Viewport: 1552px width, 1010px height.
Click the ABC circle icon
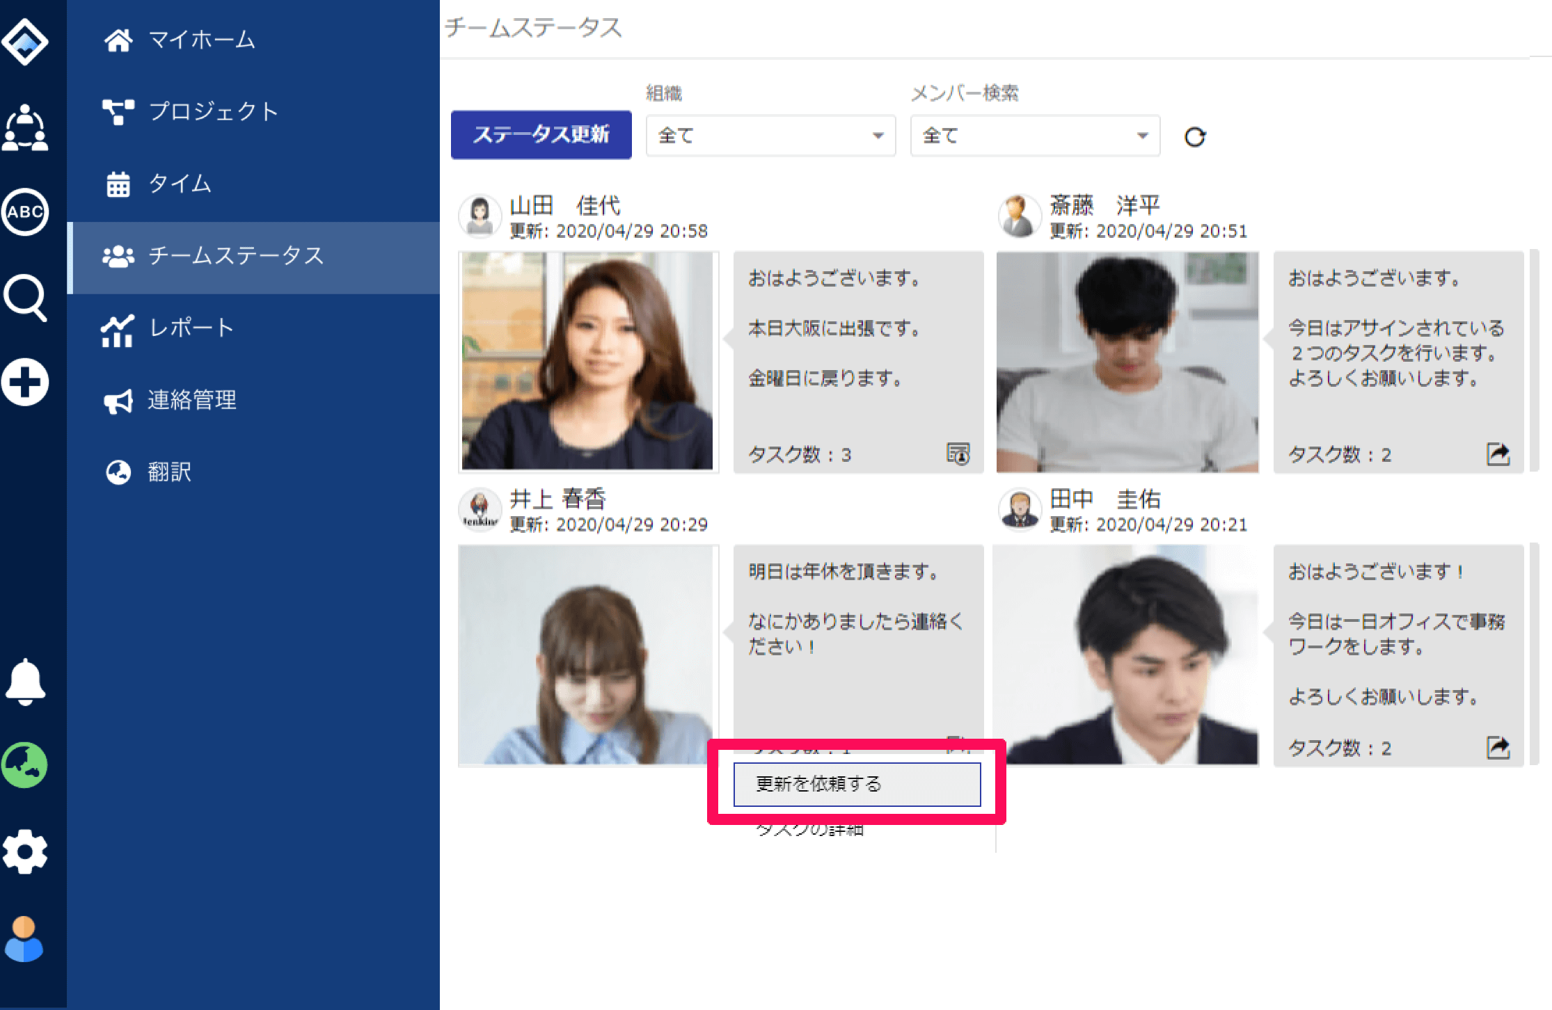25,212
